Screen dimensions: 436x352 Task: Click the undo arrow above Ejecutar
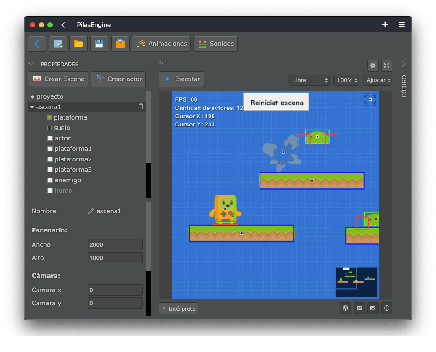click(161, 63)
